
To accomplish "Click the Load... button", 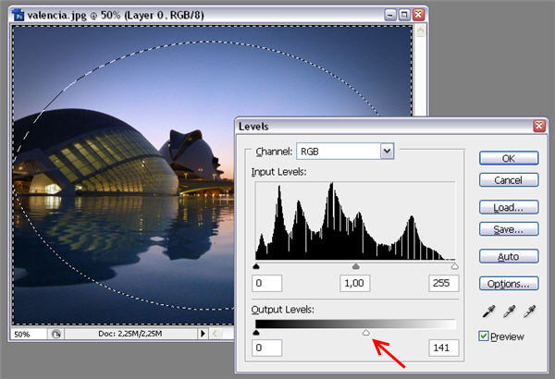I will (x=509, y=208).
